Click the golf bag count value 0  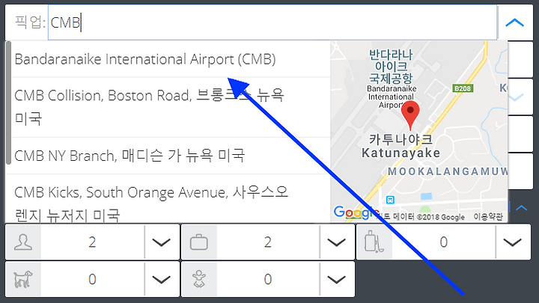[x=443, y=242]
